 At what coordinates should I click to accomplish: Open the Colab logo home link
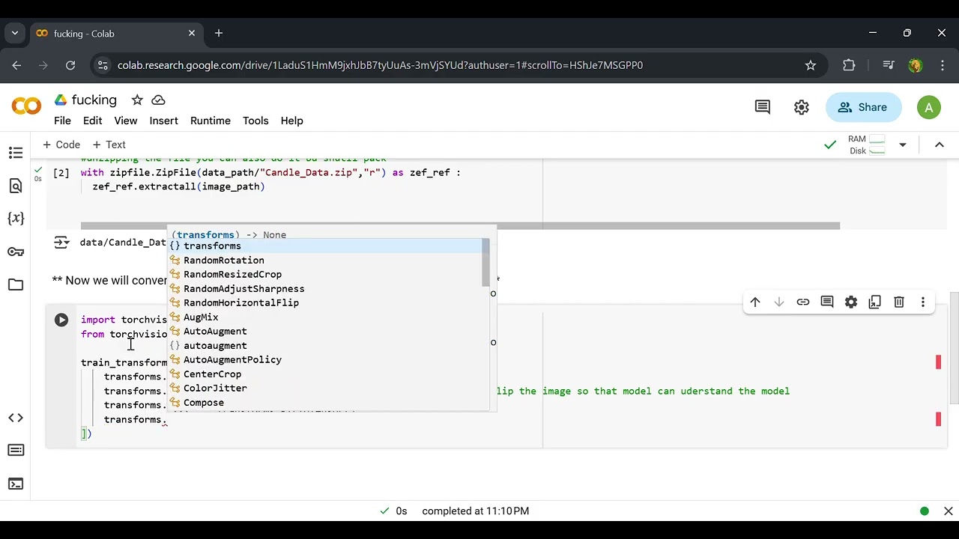pyautogui.click(x=26, y=106)
